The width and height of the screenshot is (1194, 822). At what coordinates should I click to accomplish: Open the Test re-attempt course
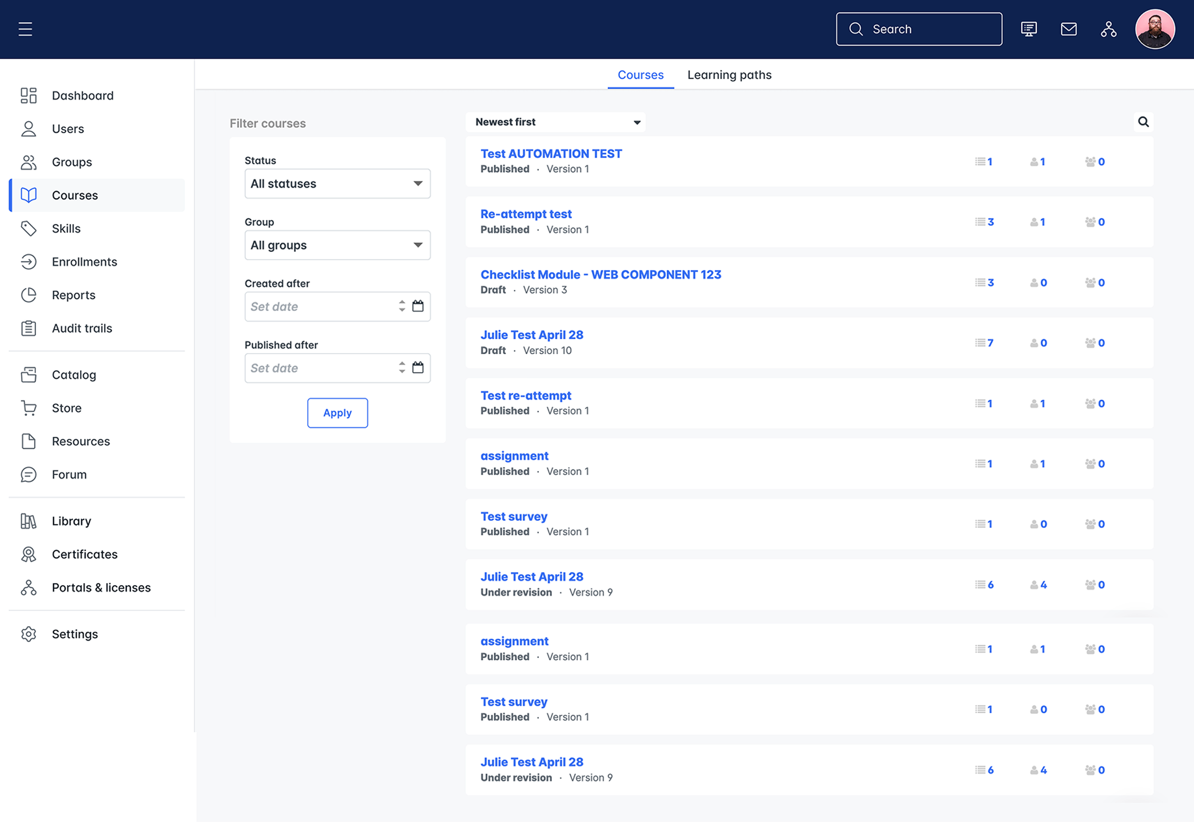pos(526,396)
